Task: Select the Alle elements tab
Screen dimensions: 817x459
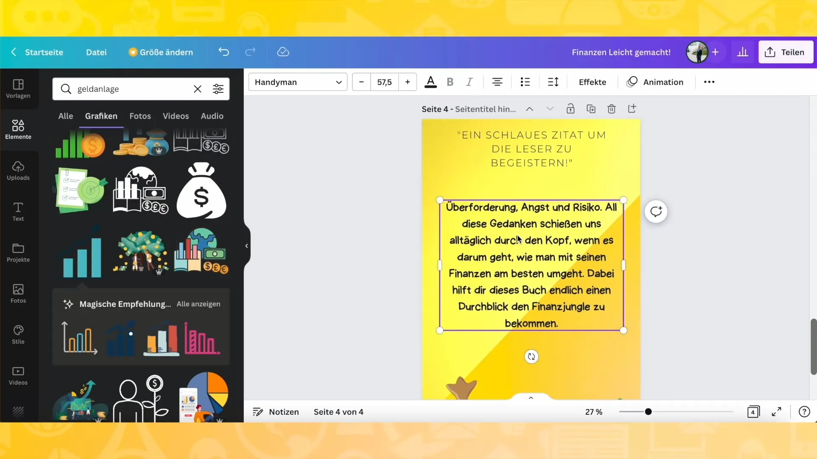Action: click(x=66, y=116)
